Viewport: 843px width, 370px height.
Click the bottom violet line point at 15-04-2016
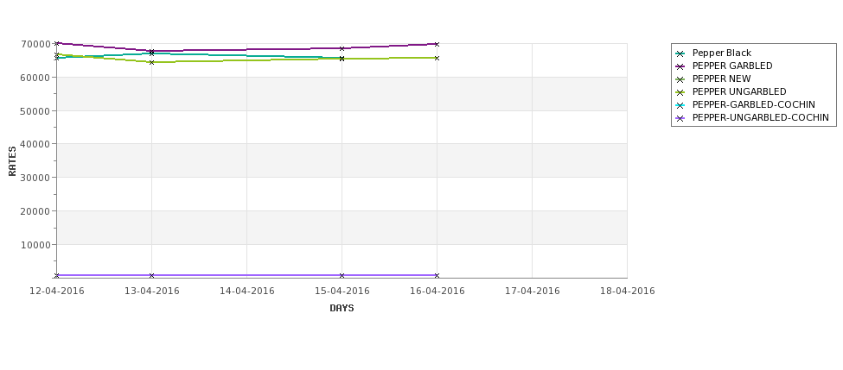point(342,276)
